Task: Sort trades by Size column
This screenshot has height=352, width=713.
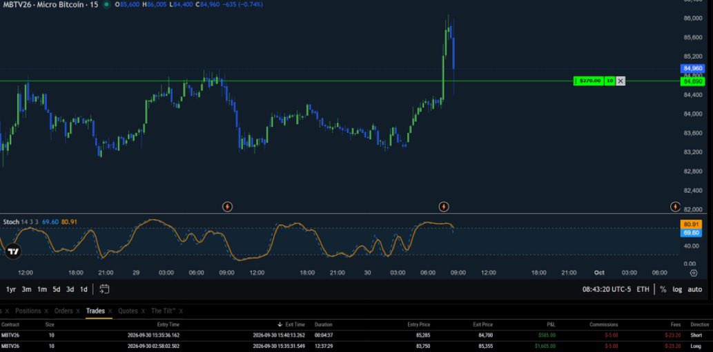Action: 50,324
